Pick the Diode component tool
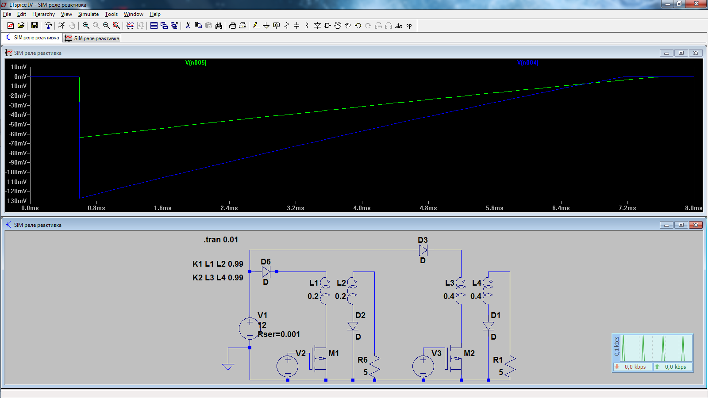The width and height of the screenshot is (708, 398). [317, 26]
